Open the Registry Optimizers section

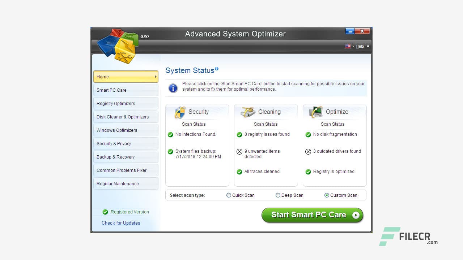pyautogui.click(x=126, y=103)
